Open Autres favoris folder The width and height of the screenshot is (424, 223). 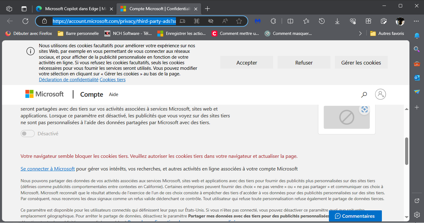click(x=387, y=33)
